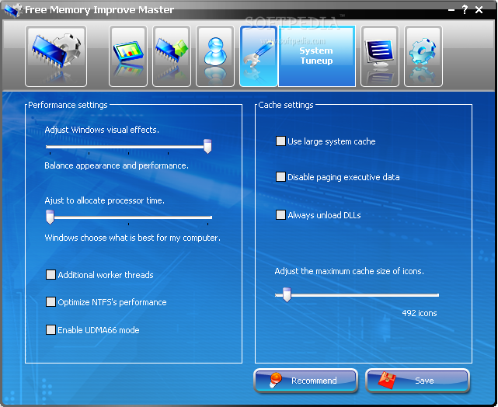Image resolution: width=498 pixels, height=407 pixels.
Task: Click the Windows visual effects slider thumb
Action: [207, 146]
